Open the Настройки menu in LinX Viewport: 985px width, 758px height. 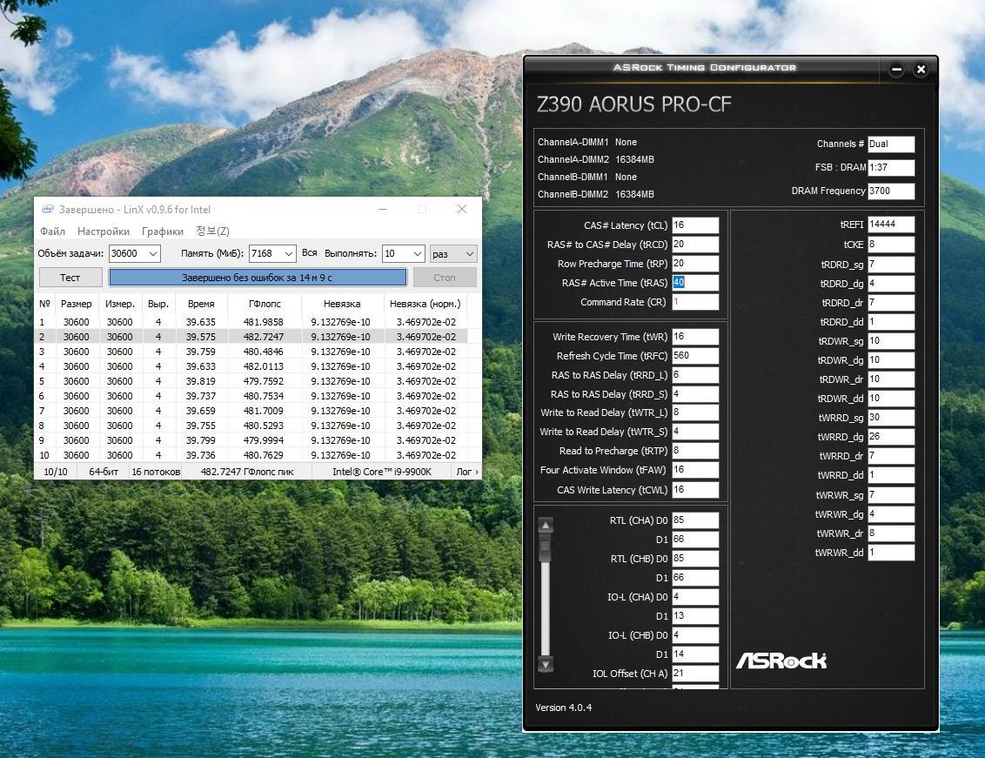(103, 231)
